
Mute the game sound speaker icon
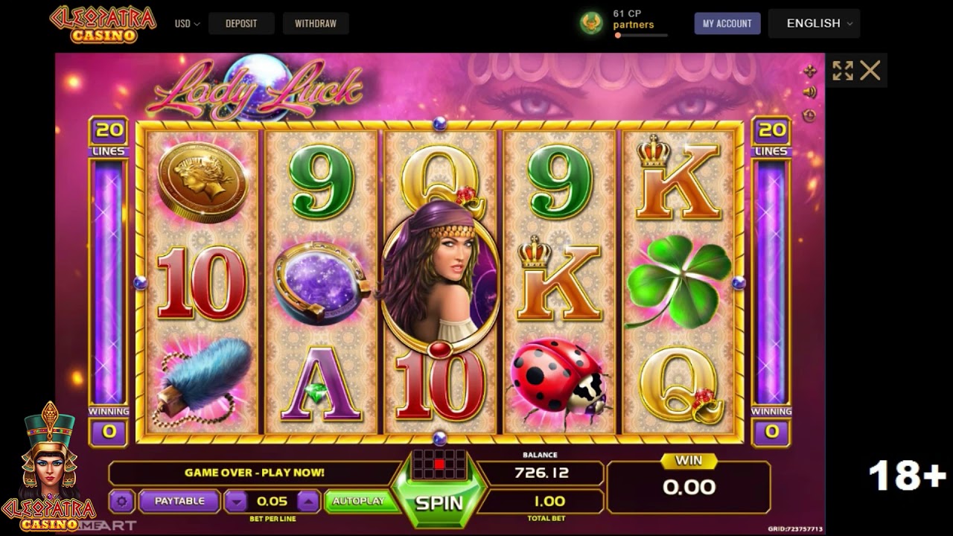click(810, 92)
